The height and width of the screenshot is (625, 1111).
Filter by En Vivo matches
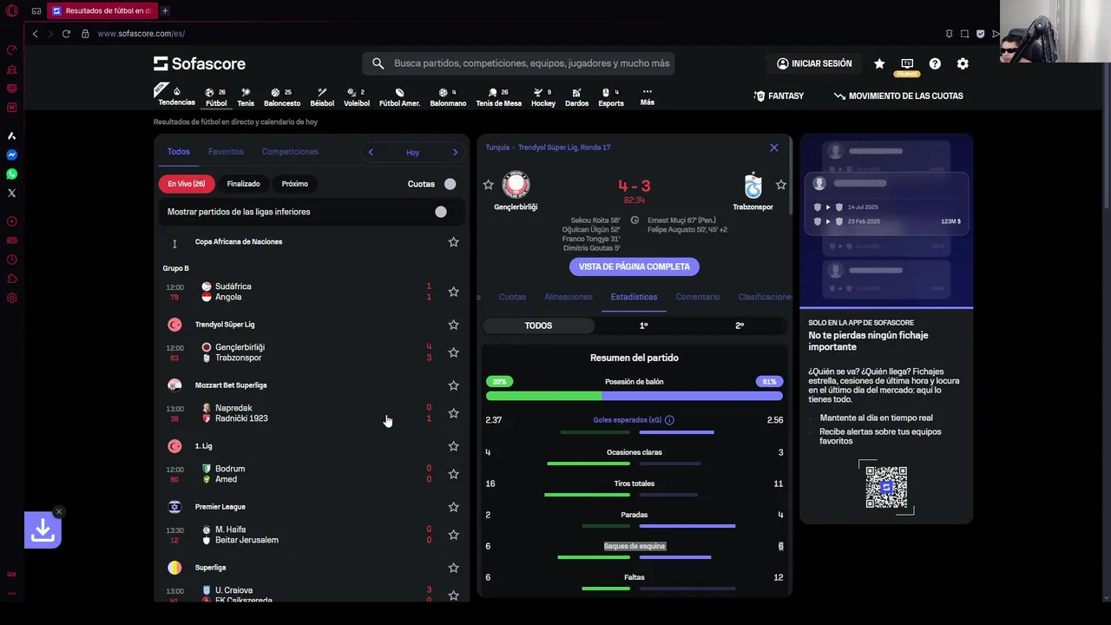pyautogui.click(x=187, y=184)
